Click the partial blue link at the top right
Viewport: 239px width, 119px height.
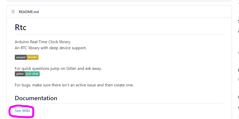coord(238,3)
